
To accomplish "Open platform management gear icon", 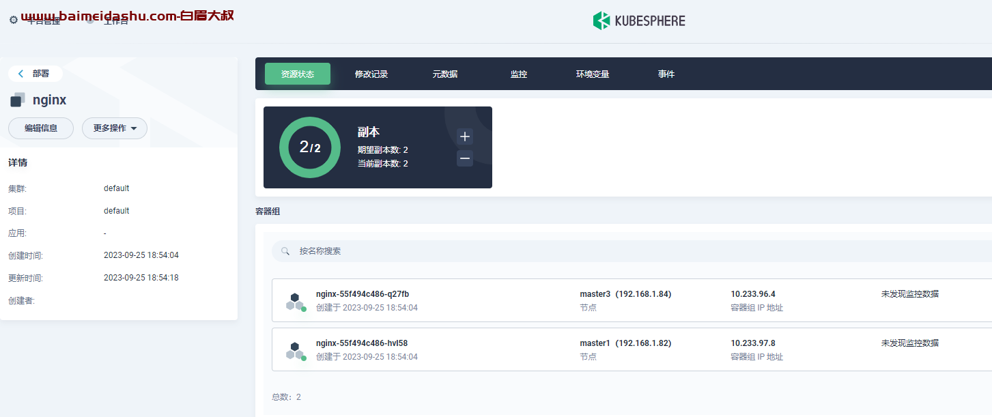I will point(14,20).
